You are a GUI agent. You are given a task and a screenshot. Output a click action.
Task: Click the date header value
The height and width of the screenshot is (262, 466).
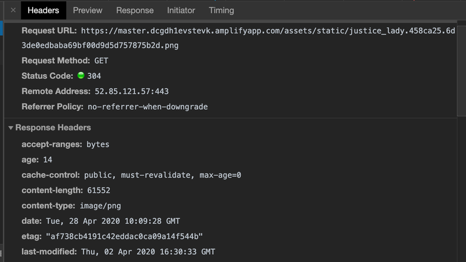[113, 221]
